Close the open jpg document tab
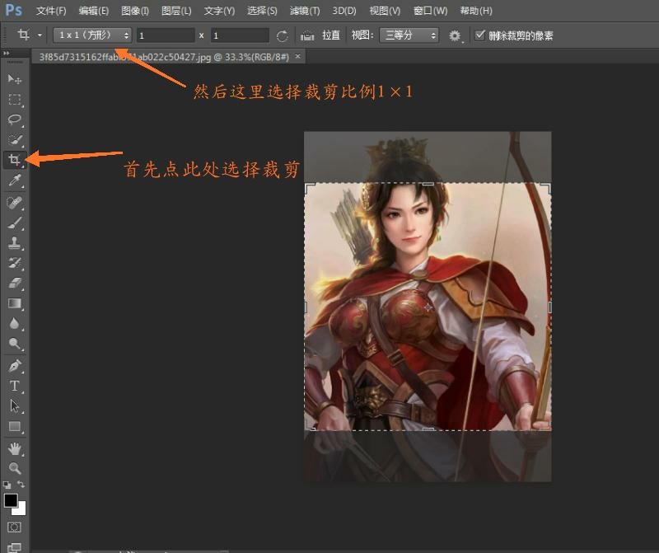 coord(297,56)
